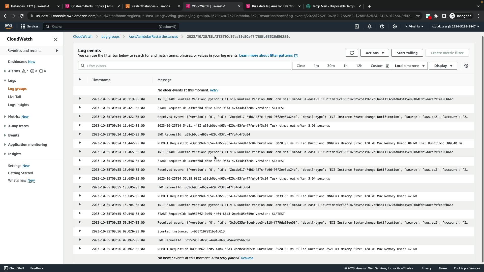Close the CloudWatch side navigation panel
The height and width of the screenshot is (272, 484).
[56, 39]
